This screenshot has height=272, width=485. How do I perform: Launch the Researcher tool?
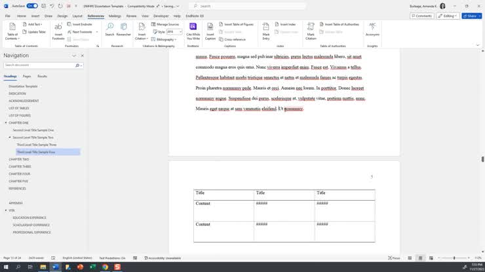(123, 30)
